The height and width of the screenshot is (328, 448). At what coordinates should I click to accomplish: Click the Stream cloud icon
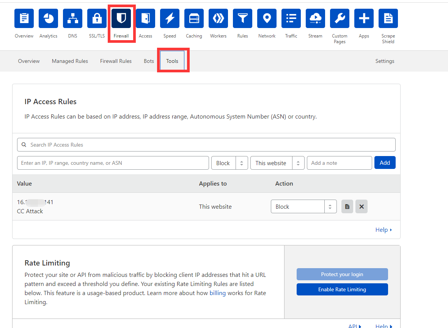pyautogui.click(x=315, y=19)
